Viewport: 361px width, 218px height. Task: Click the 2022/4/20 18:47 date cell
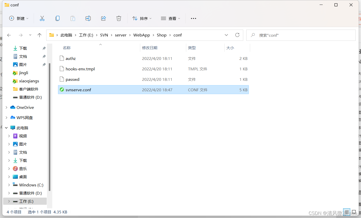157,90
